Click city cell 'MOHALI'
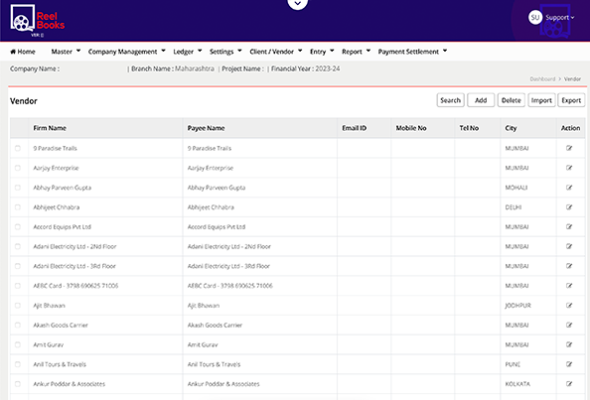The height and width of the screenshot is (400, 590). click(516, 188)
